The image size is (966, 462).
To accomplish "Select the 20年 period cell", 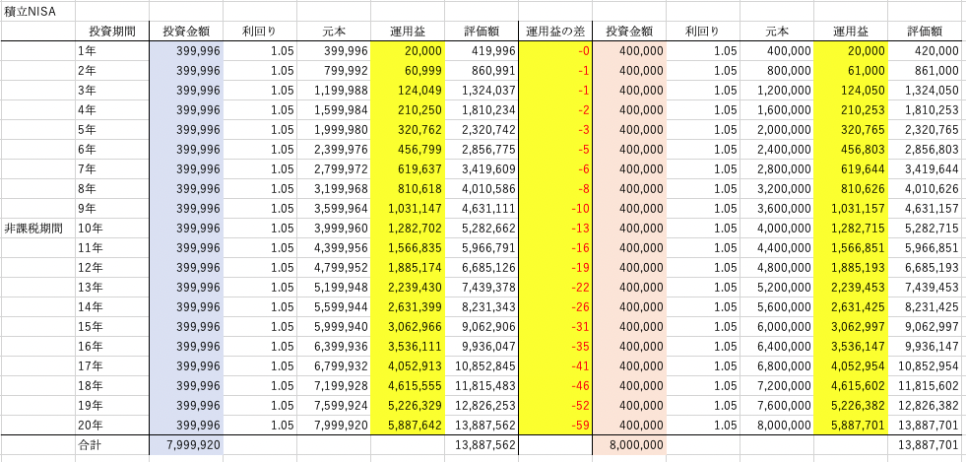I will [x=111, y=425].
